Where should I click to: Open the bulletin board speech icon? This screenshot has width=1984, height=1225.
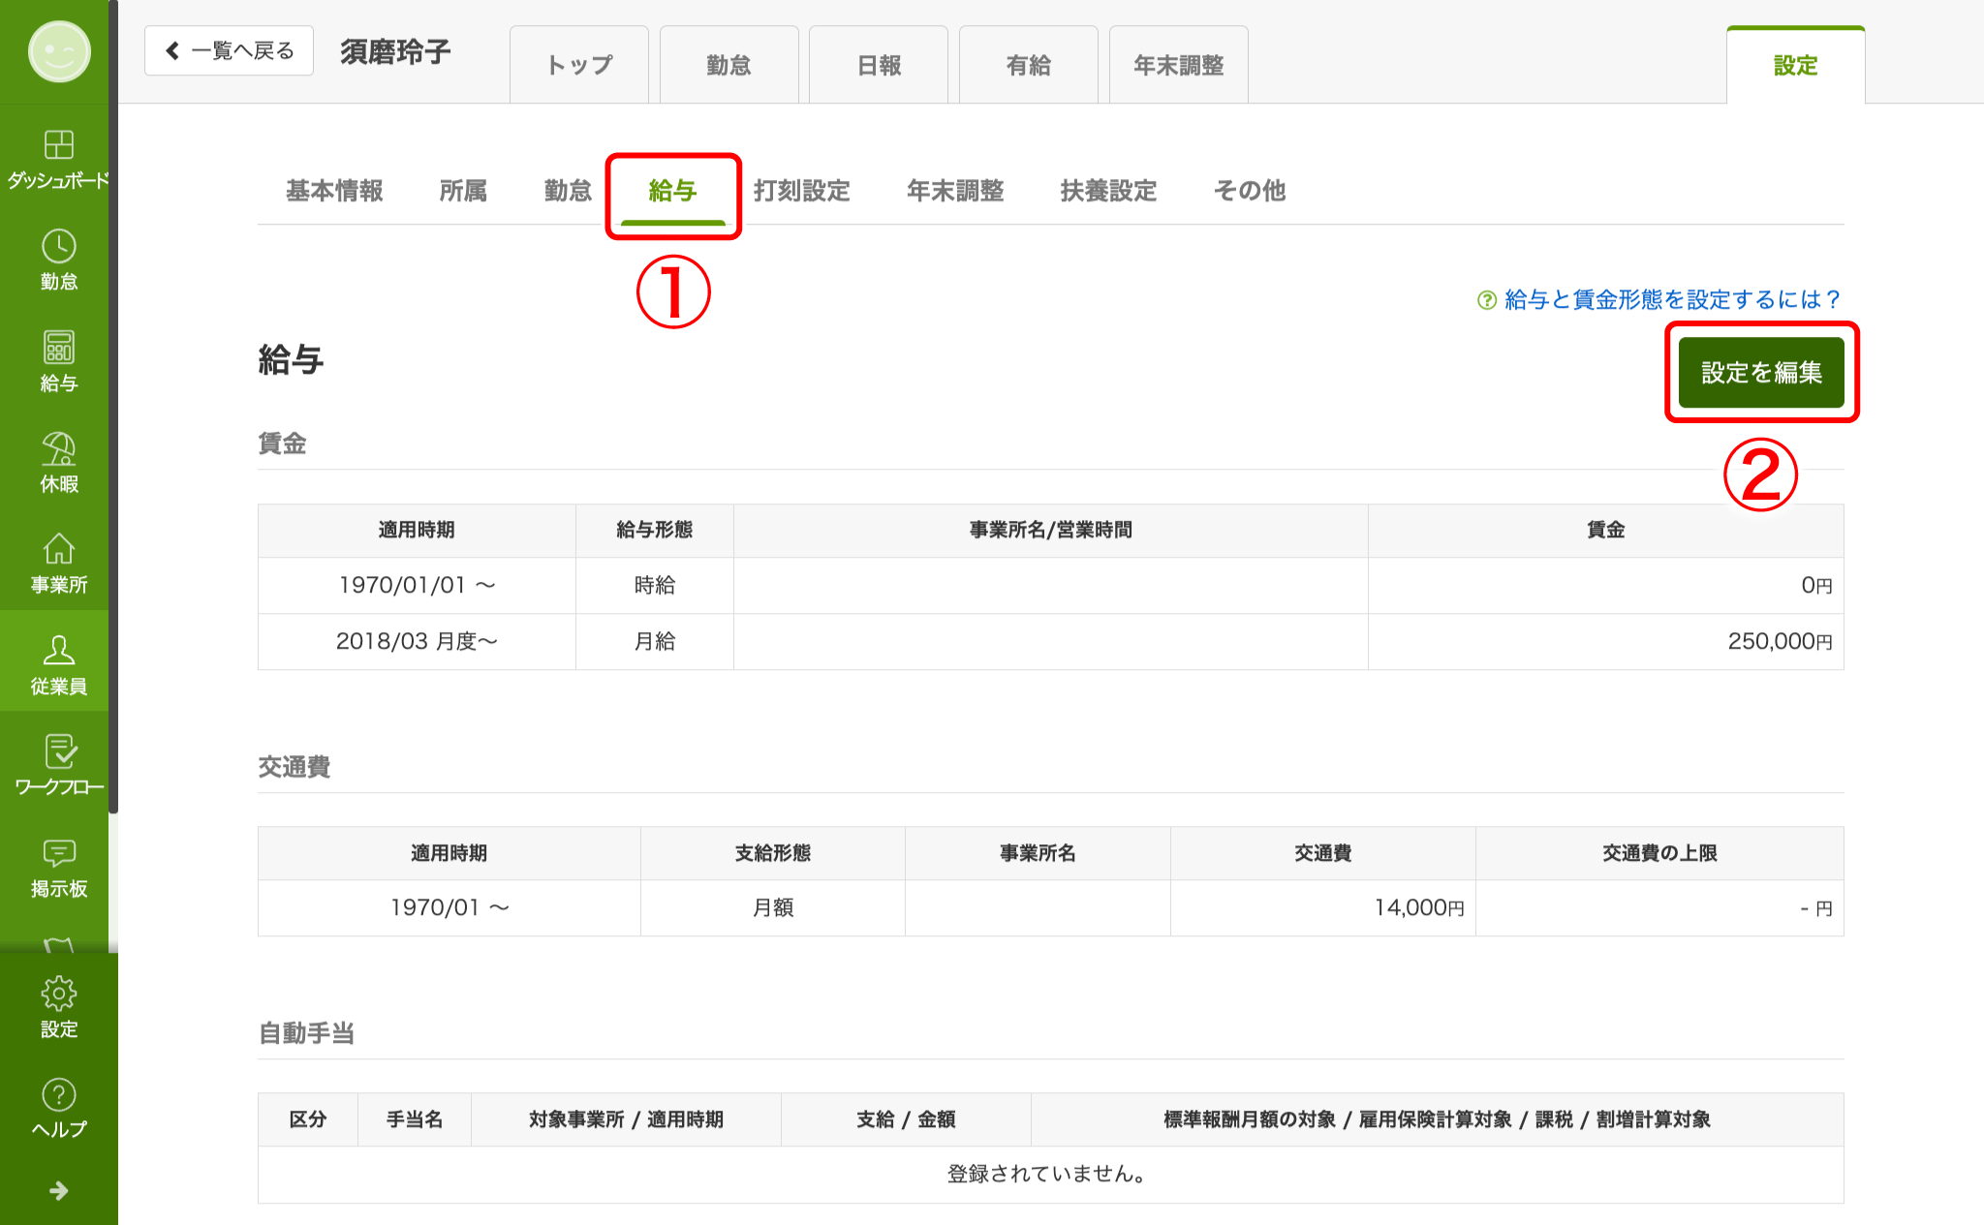click(x=58, y=853)
